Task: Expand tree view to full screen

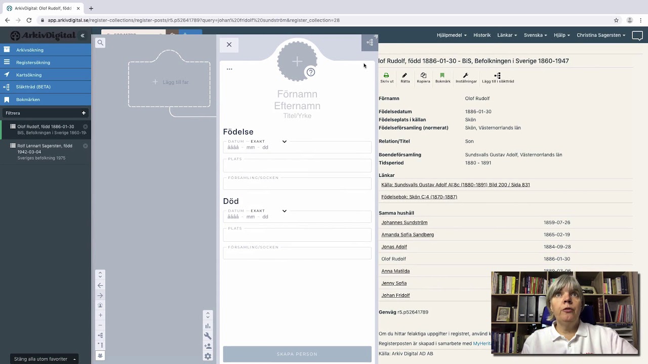Action: [370, 42]
